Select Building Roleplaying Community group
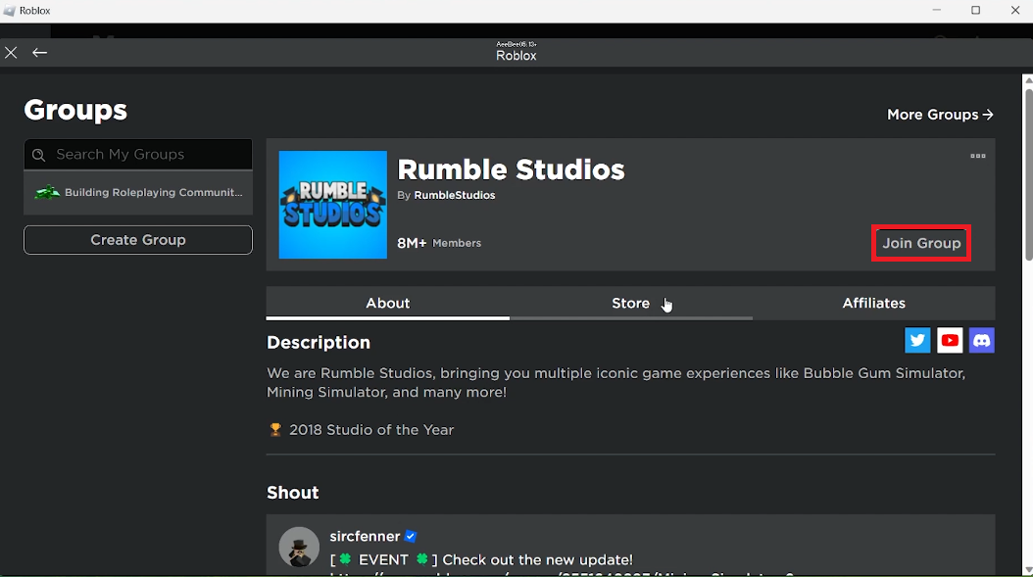This screenshot has width=1033, height=577. [x=137, y=192]
